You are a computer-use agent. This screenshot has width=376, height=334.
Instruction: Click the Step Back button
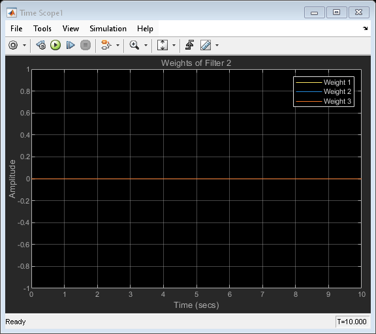click(x=41, y=45)
